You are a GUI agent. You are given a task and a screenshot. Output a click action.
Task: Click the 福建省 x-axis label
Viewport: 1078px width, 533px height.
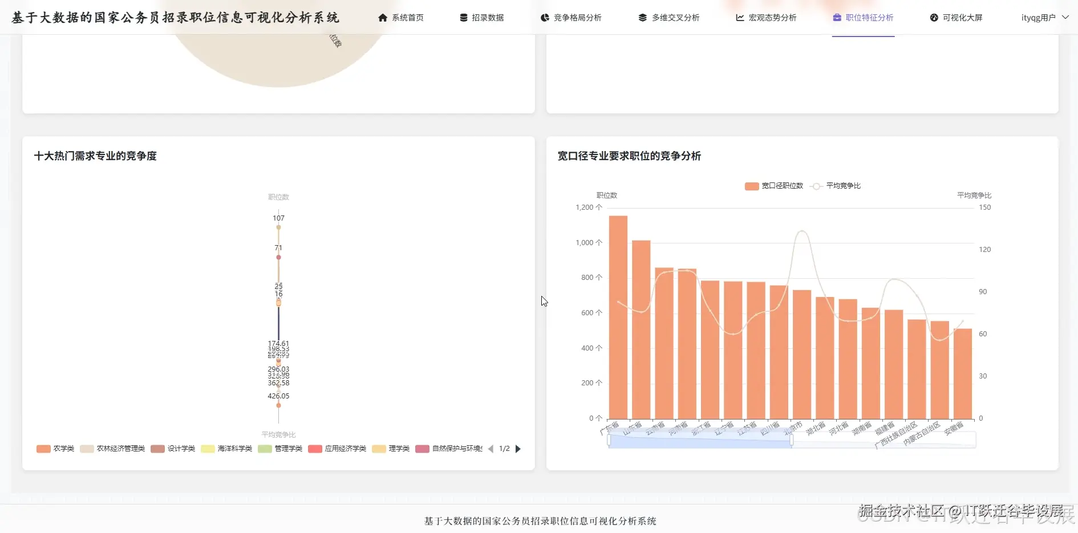point(885,428)
